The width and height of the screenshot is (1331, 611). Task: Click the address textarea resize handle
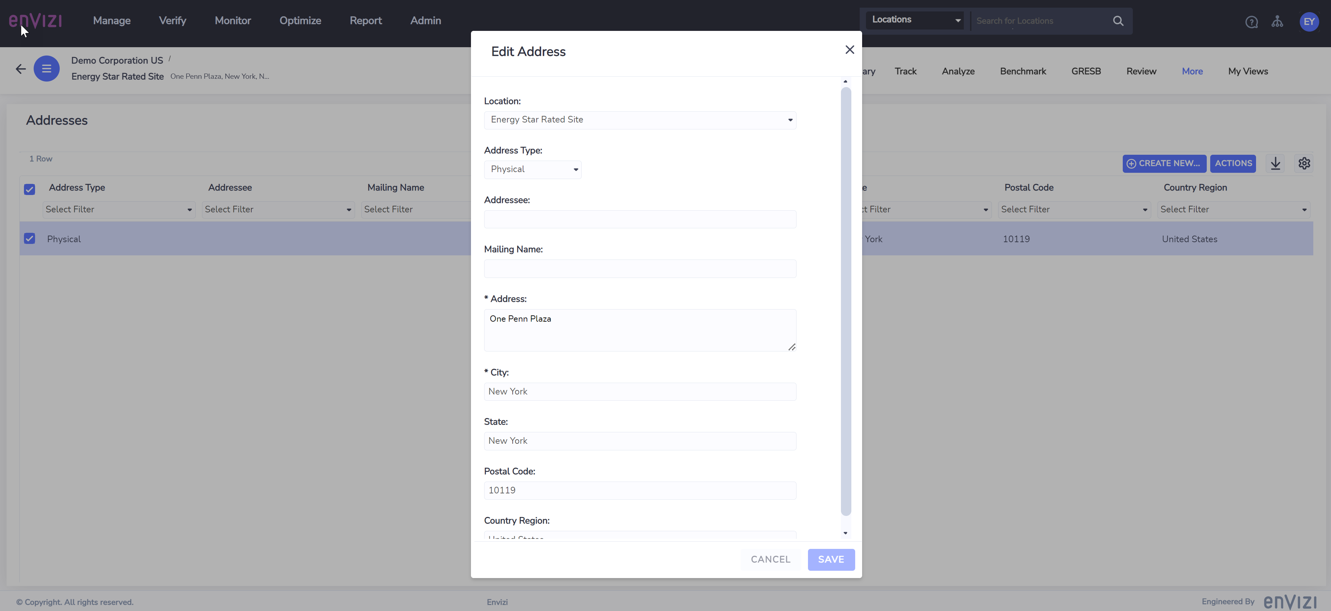[x=792, y=347]
